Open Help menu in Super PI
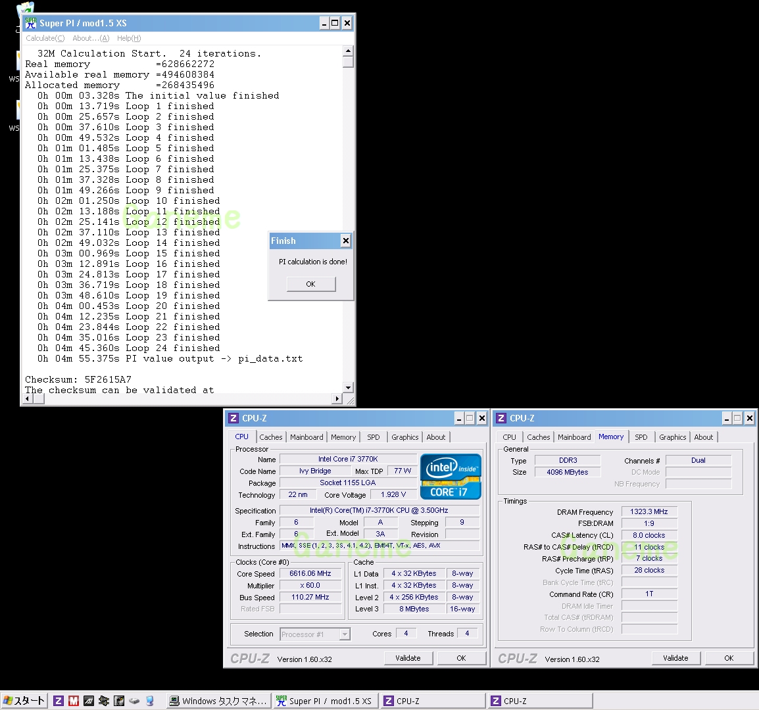This screenshot has width=759, height=710. [x=129, y=38]
